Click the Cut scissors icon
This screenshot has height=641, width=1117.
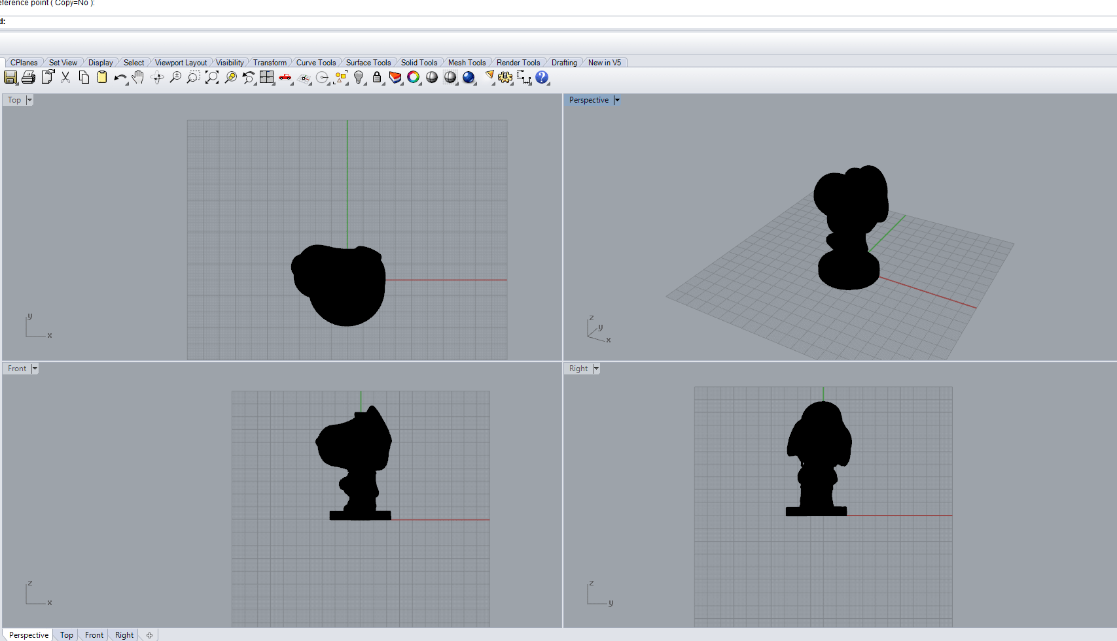pos(65,77)
